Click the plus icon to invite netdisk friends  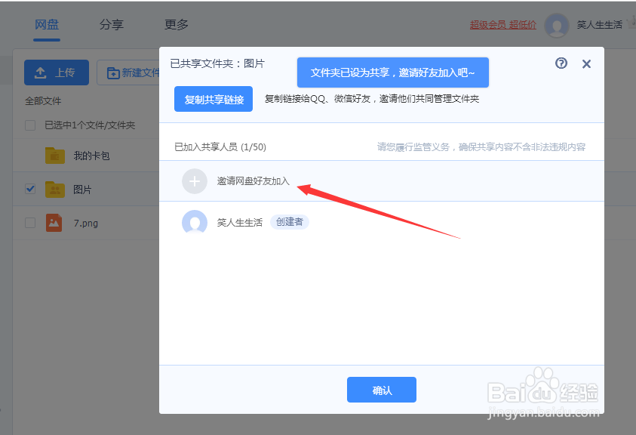tap(195, 181)
